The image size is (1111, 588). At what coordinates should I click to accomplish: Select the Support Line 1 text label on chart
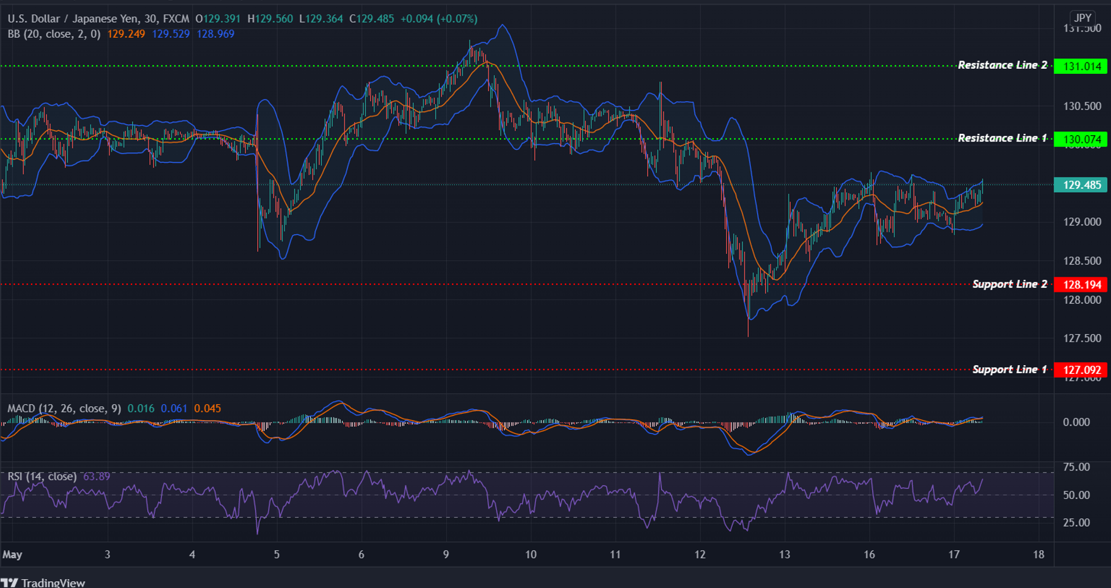tap(1009, 369)
